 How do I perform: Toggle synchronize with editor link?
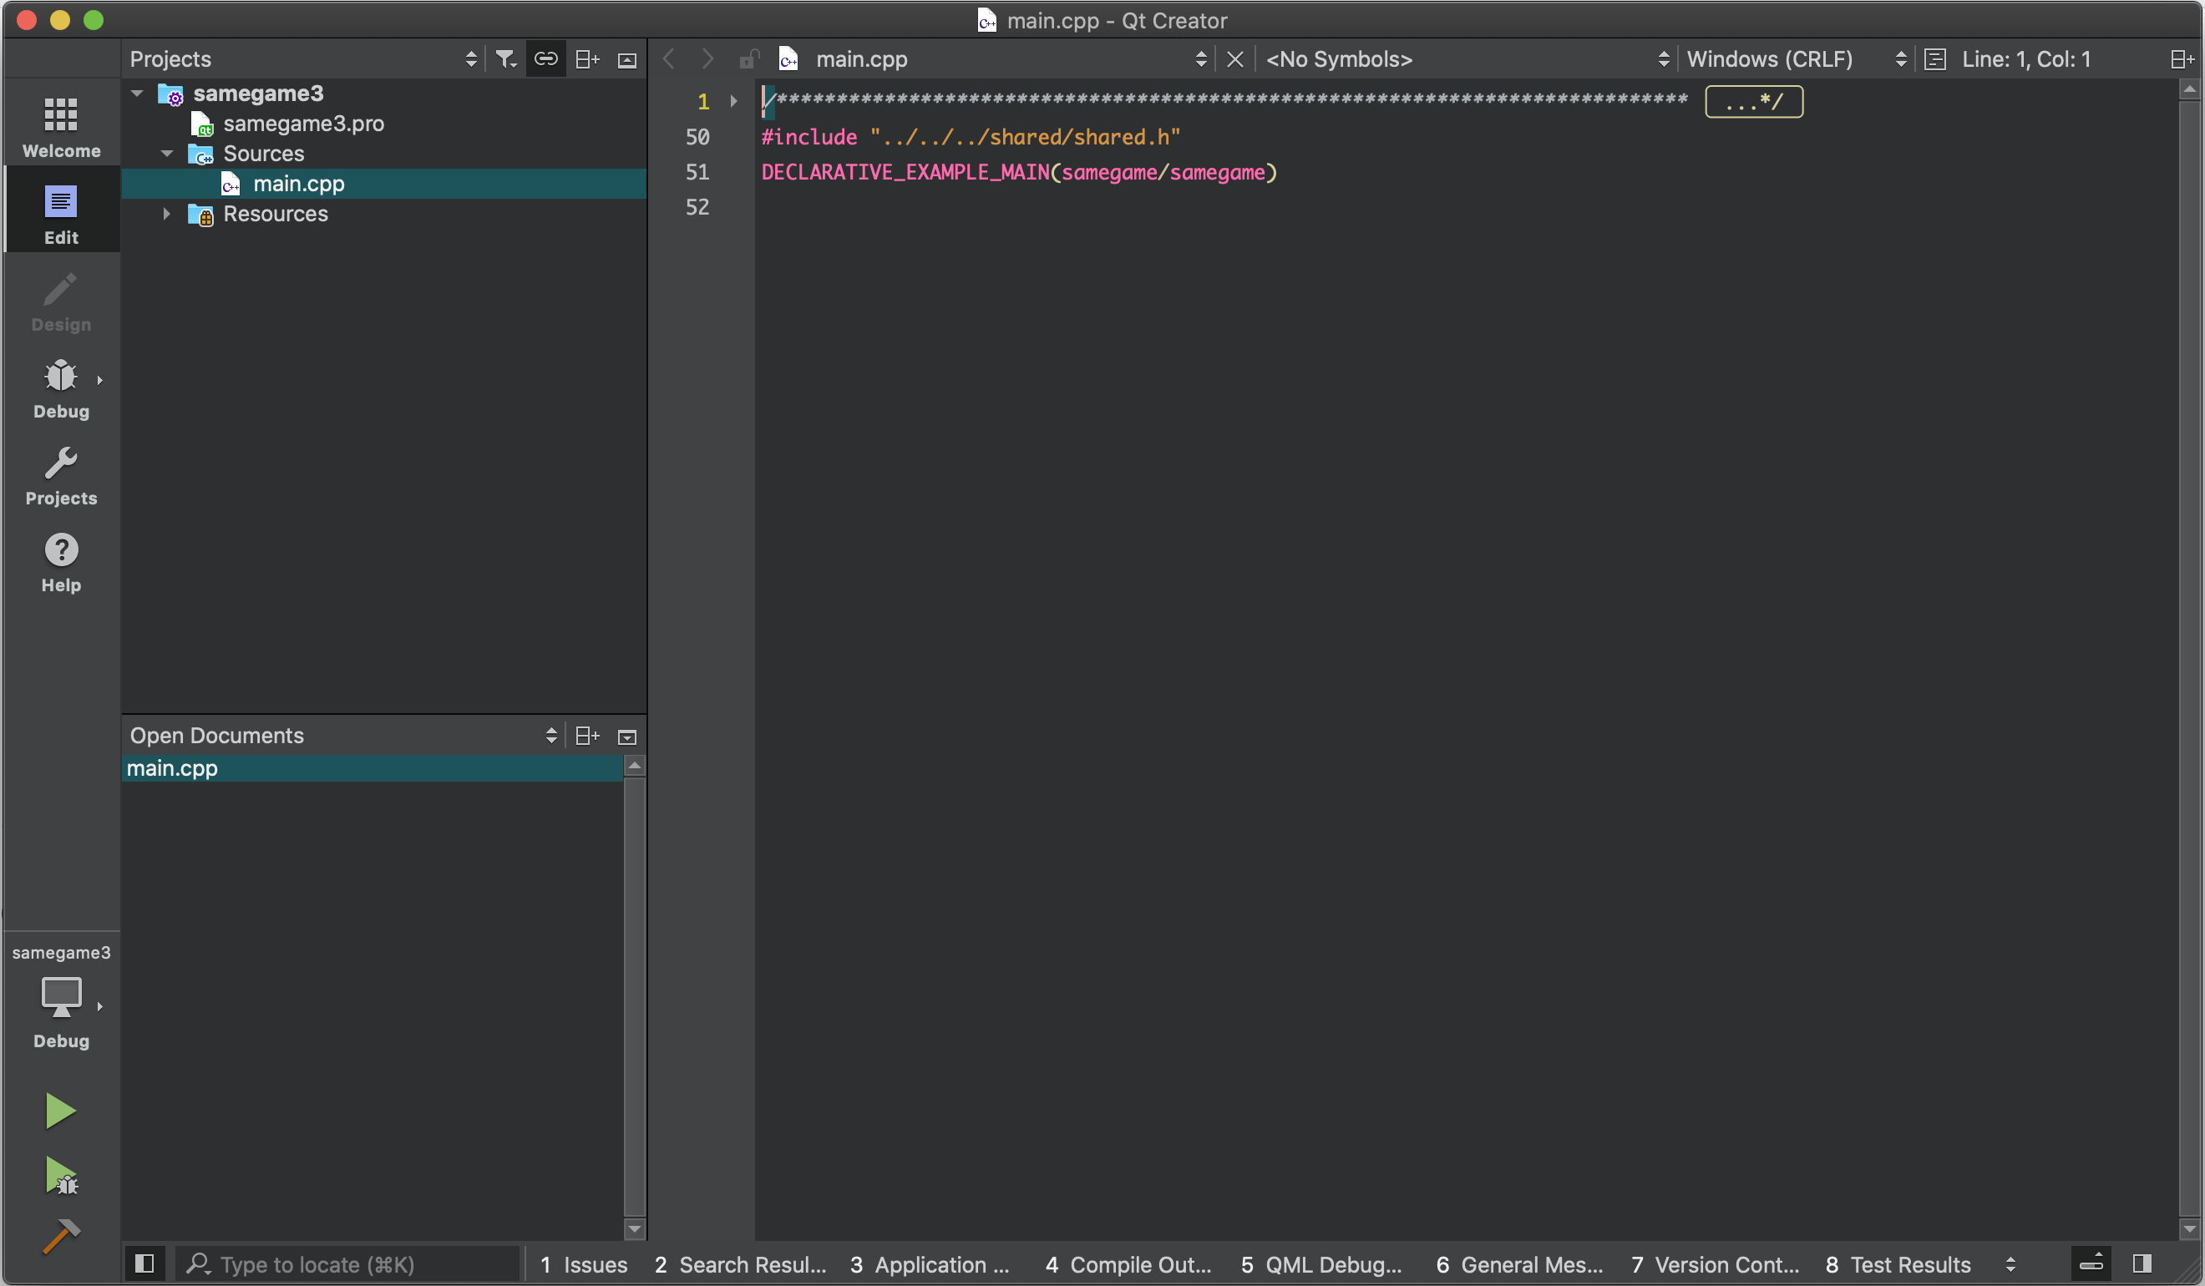546,58
